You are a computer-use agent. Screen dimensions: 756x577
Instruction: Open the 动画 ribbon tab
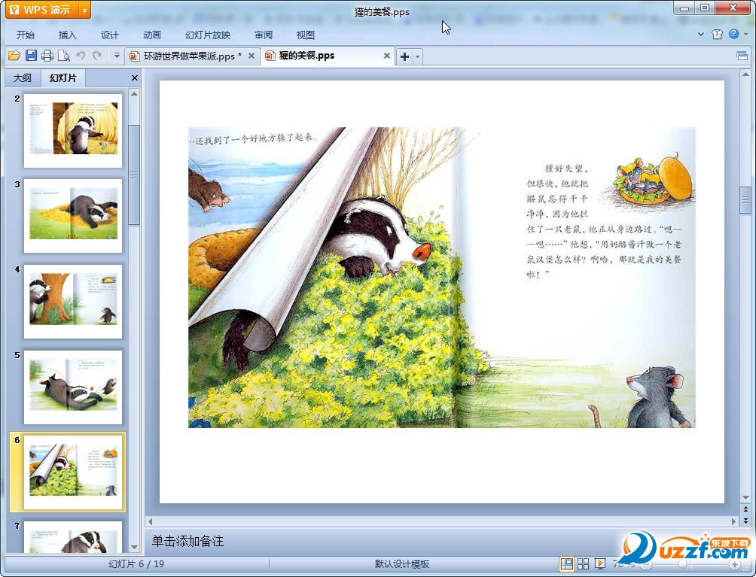click(152, 35)
